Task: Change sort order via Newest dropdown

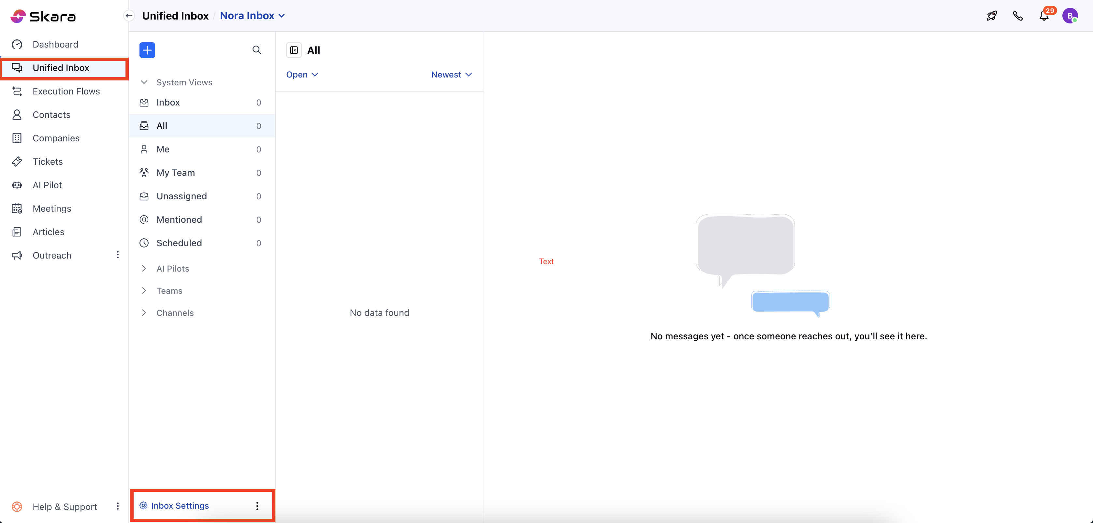Action: pos(451,75)
